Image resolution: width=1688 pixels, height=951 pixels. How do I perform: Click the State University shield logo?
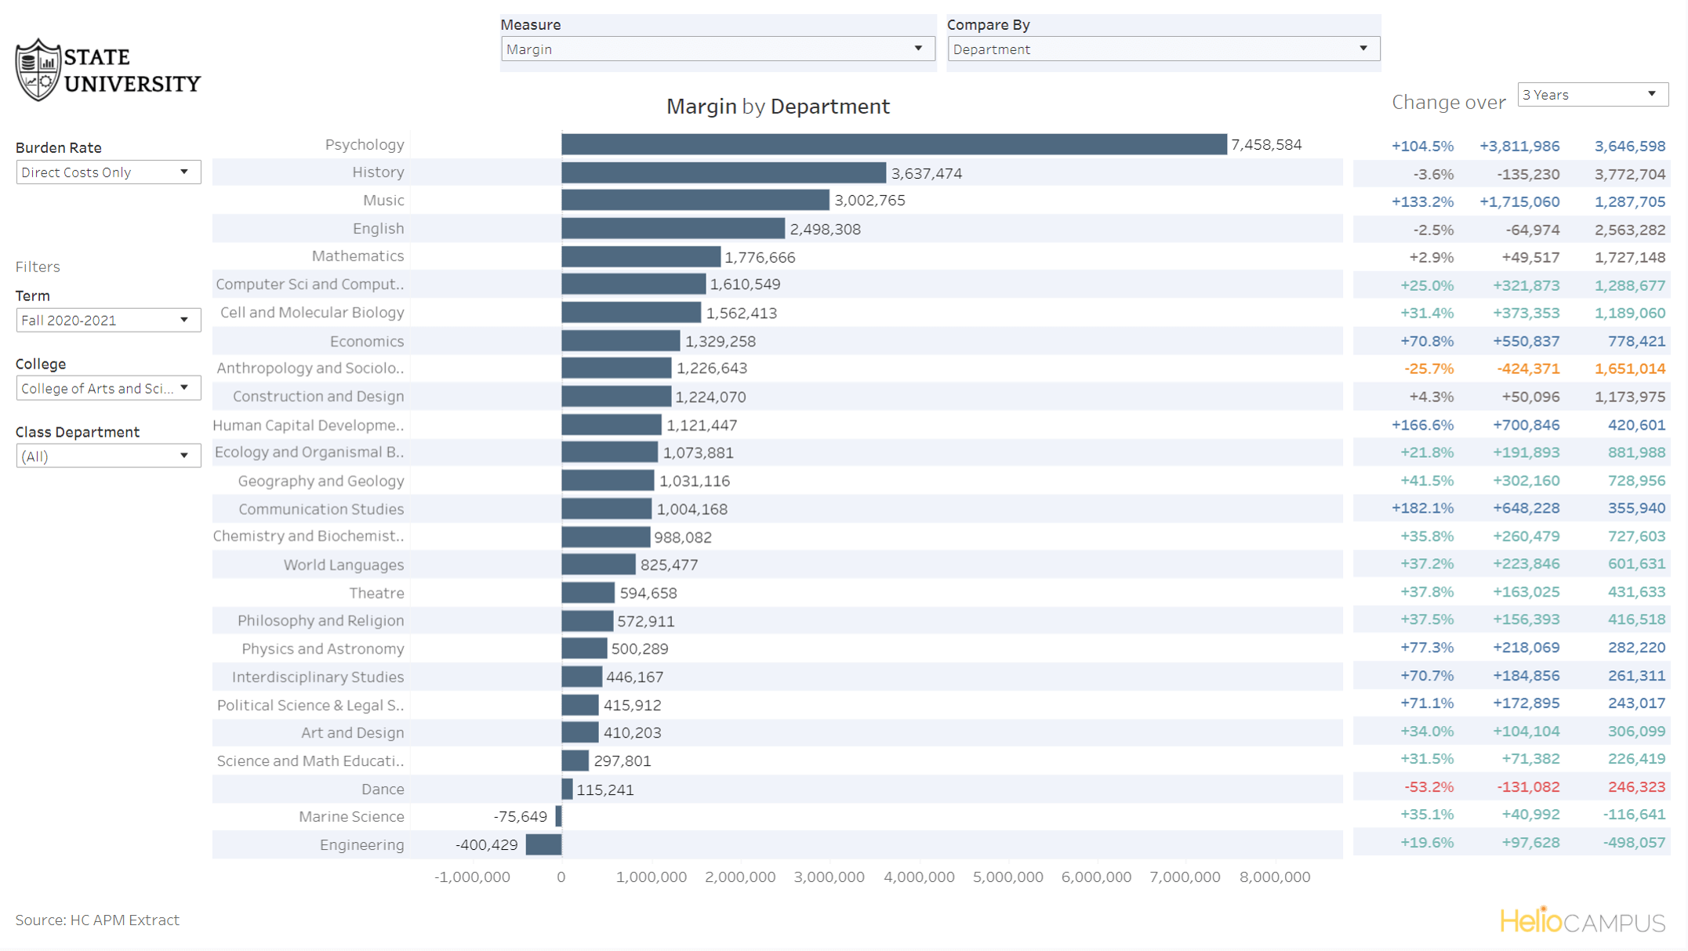point(38,71)
